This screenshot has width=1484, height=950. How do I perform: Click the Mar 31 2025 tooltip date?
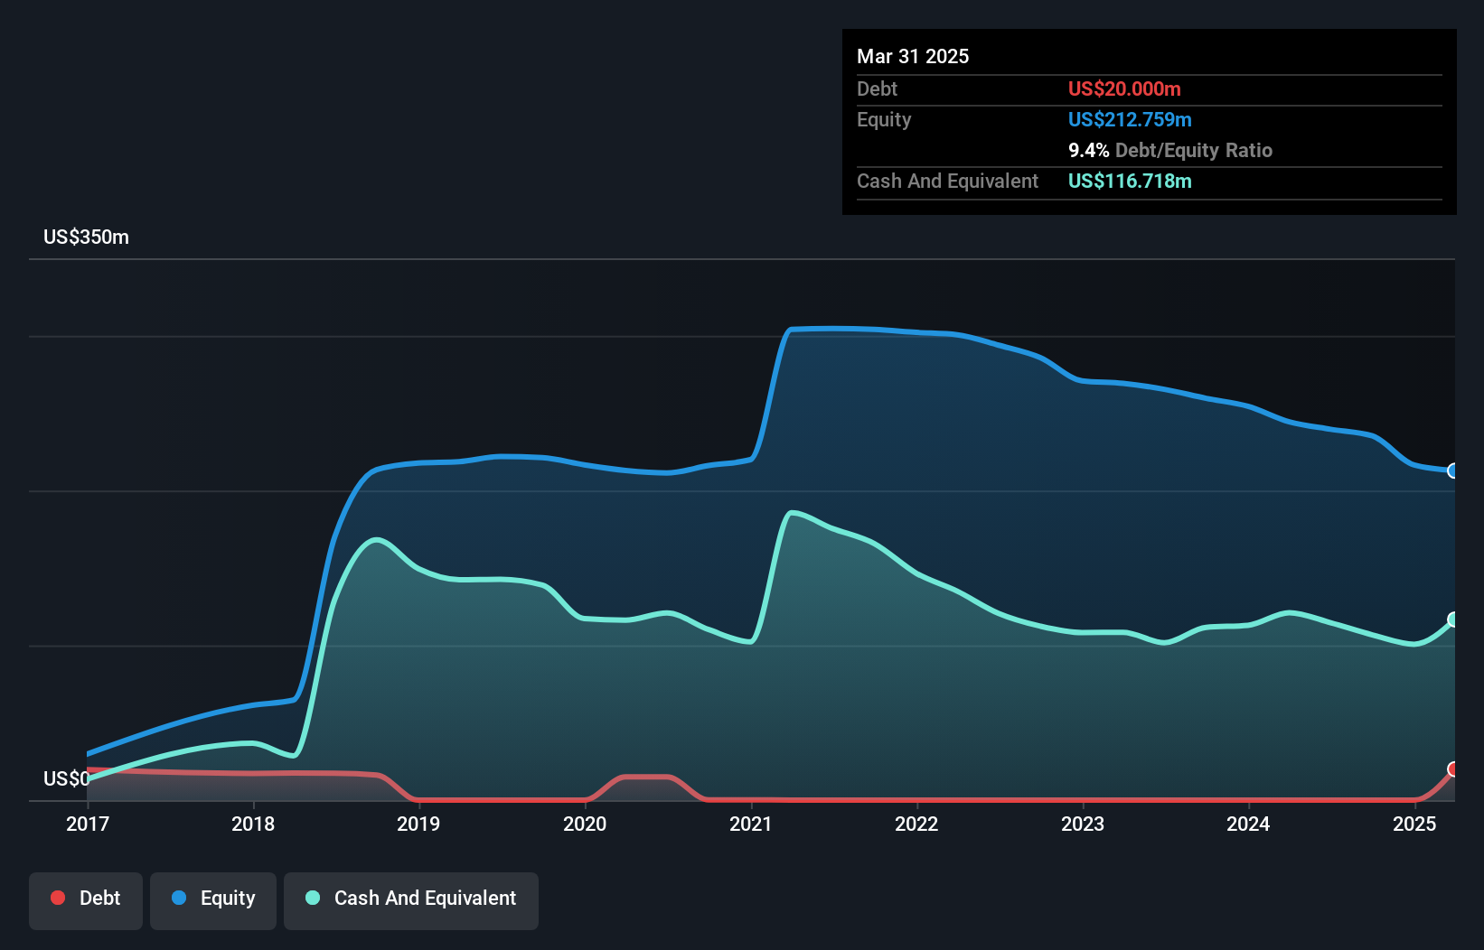913,56
